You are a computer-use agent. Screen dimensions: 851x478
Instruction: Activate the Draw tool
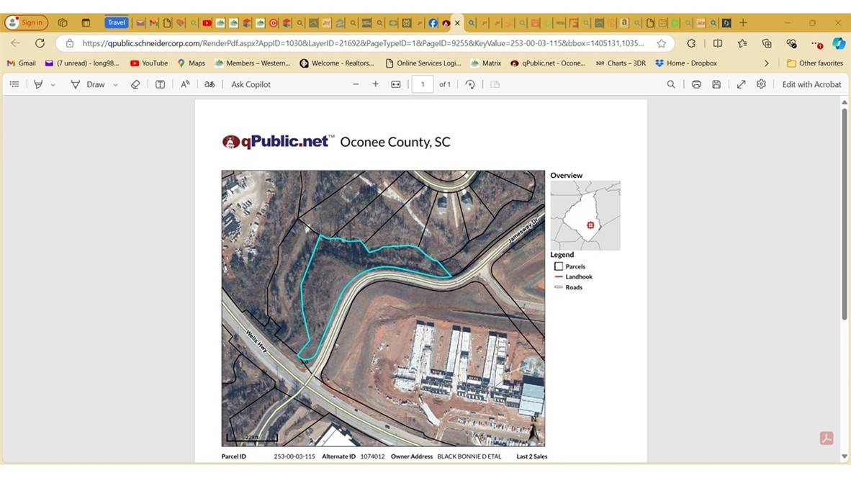tap(88, 84)
